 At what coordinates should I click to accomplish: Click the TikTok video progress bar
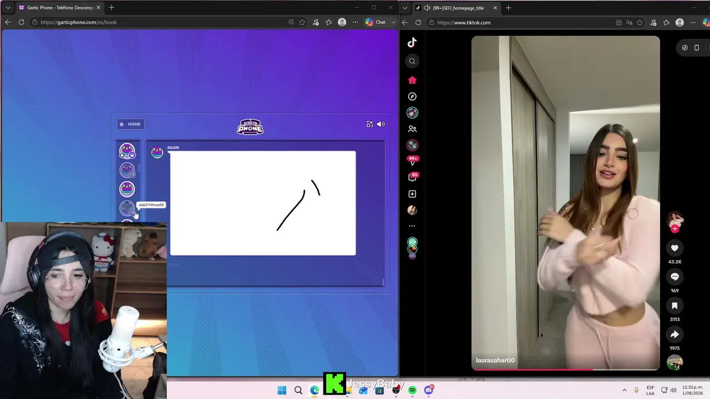(x=566, y=369)
